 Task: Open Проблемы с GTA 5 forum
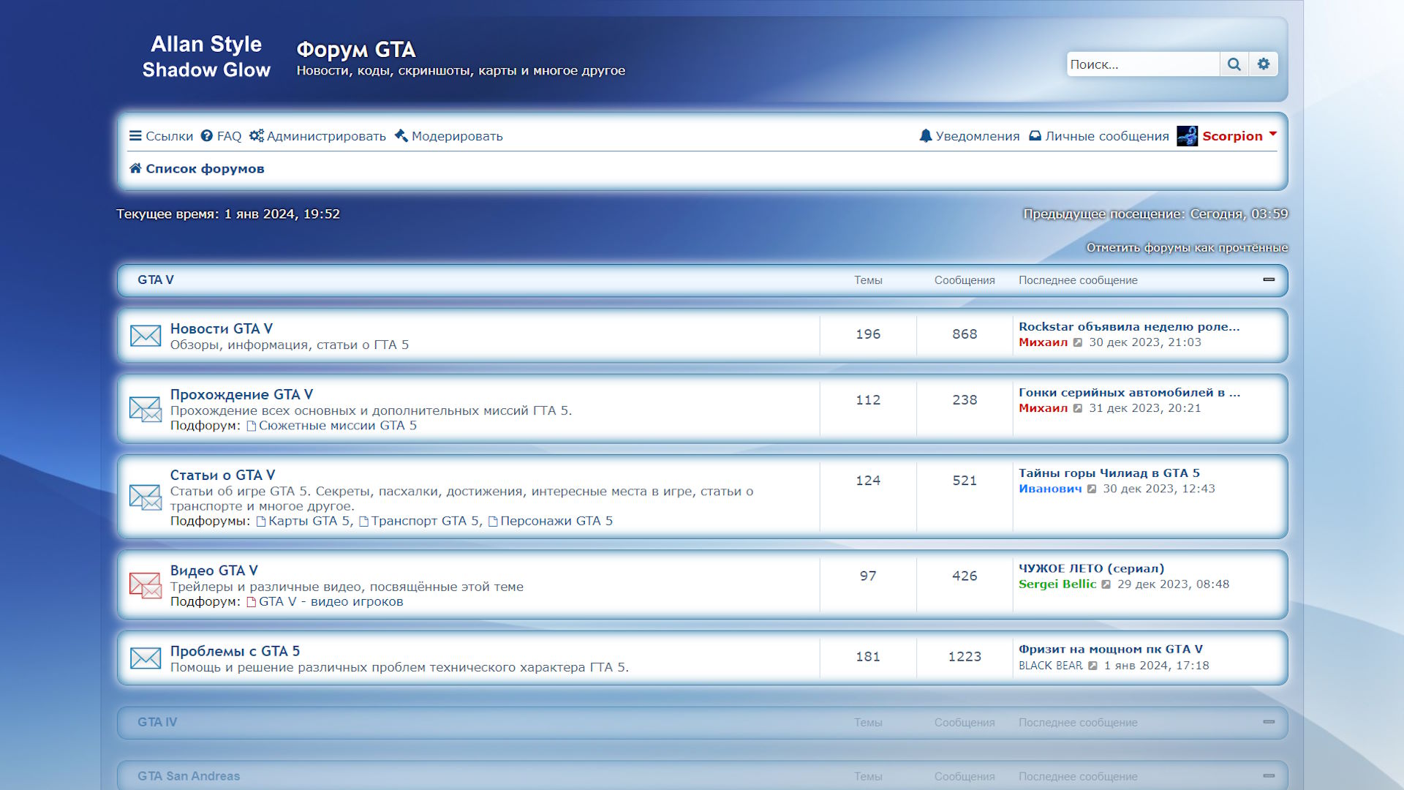tap(235, 651)
